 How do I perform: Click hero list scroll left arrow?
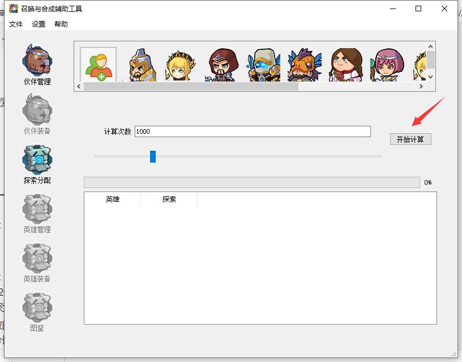pos(79,86)
